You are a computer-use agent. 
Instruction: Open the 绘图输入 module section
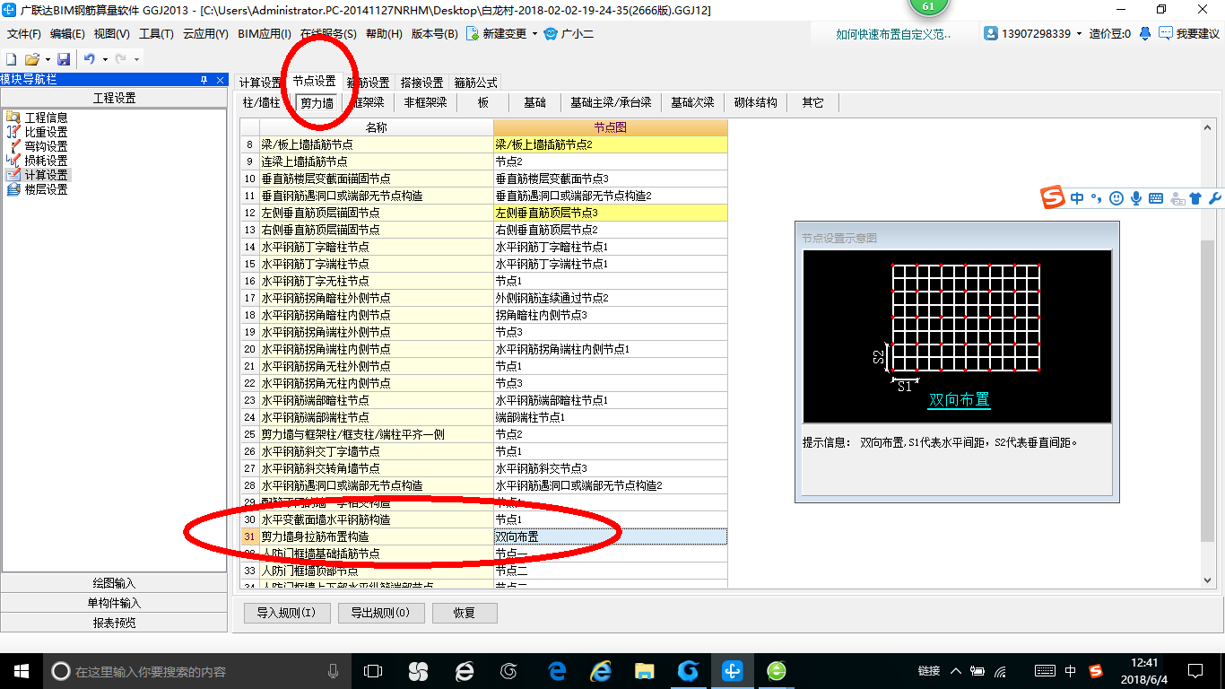[x=114, y=583]
